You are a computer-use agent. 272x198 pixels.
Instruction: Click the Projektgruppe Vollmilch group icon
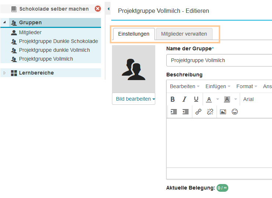tap(14, 59)
